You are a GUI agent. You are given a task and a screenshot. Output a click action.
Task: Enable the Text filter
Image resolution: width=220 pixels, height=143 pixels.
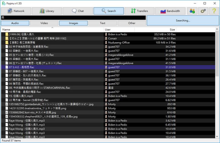point(103,23)
